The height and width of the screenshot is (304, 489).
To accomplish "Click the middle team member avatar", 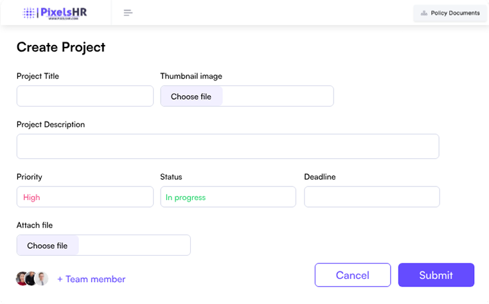I will tap(31, 278).
